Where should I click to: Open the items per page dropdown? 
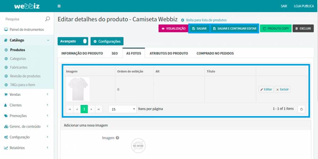pyautogui.click(x=122, y=109)
